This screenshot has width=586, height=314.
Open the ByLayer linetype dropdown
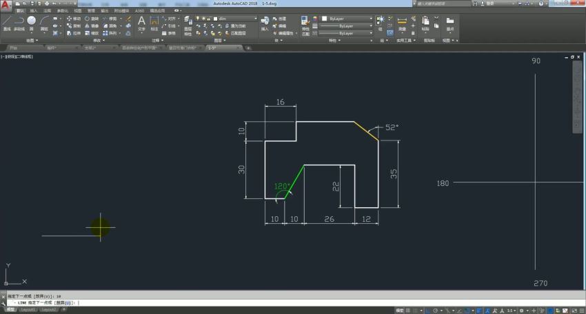pyautogui.click(x=345, y=33)
